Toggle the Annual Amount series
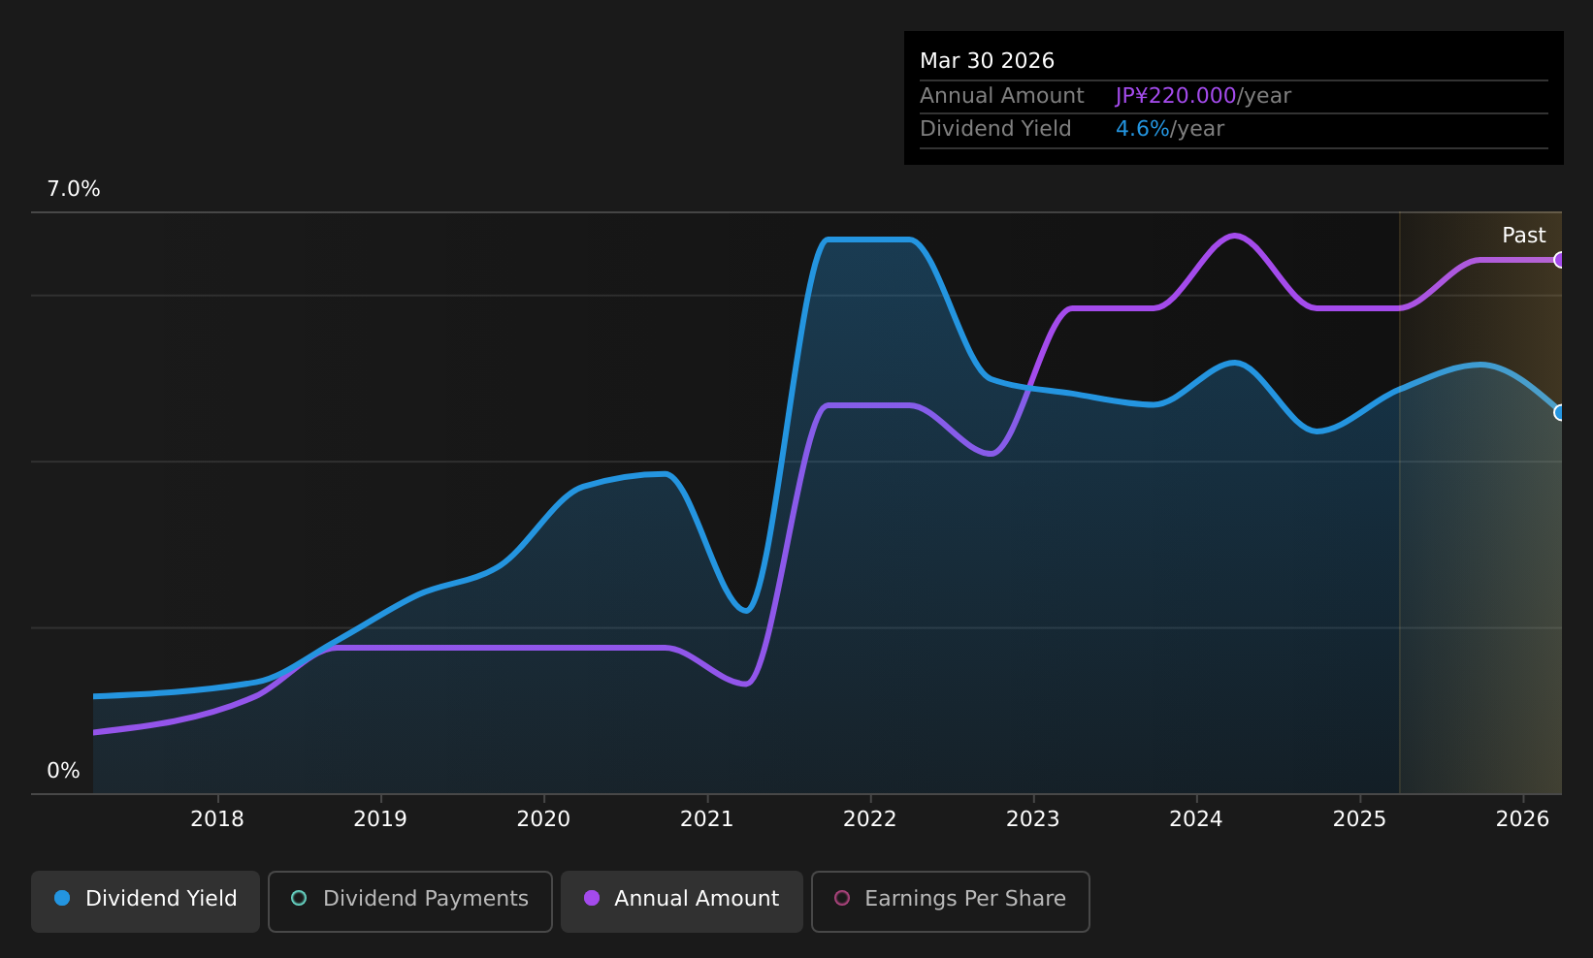 pos(681,901)
